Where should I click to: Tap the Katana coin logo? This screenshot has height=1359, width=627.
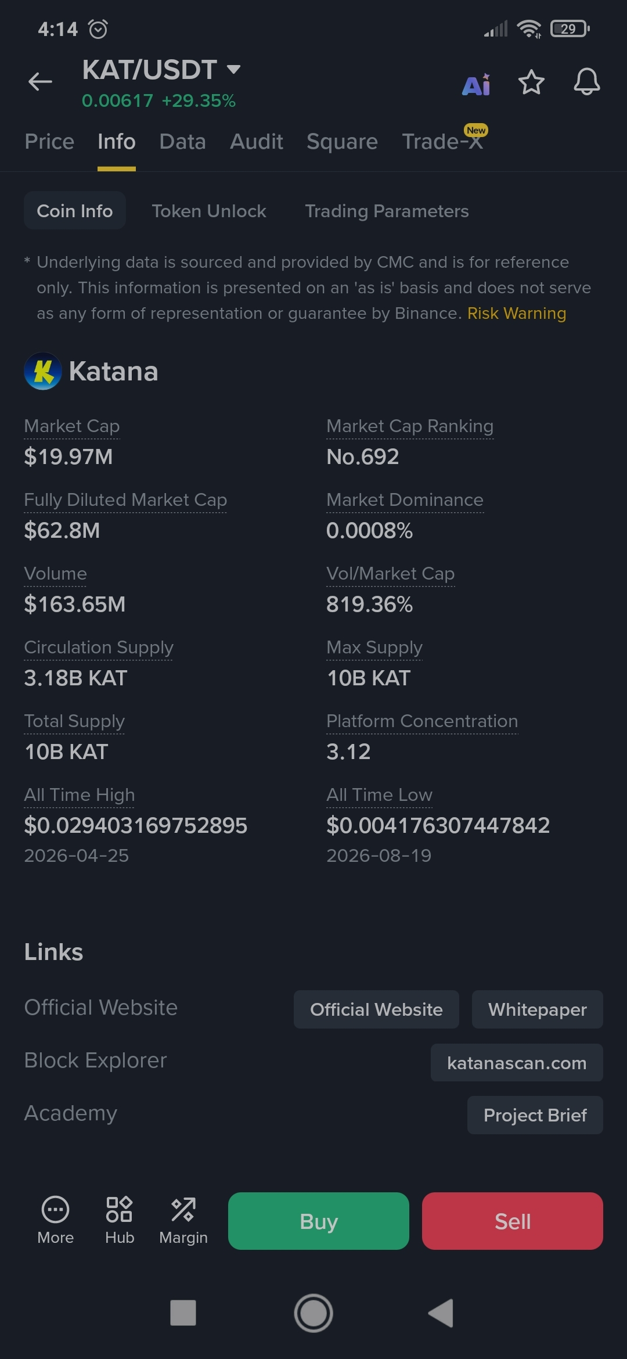43,371
